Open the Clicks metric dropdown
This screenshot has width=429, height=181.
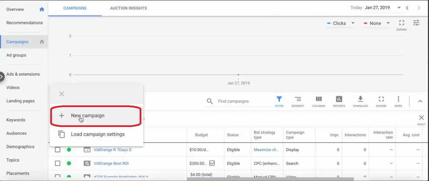tap(341, 23)
